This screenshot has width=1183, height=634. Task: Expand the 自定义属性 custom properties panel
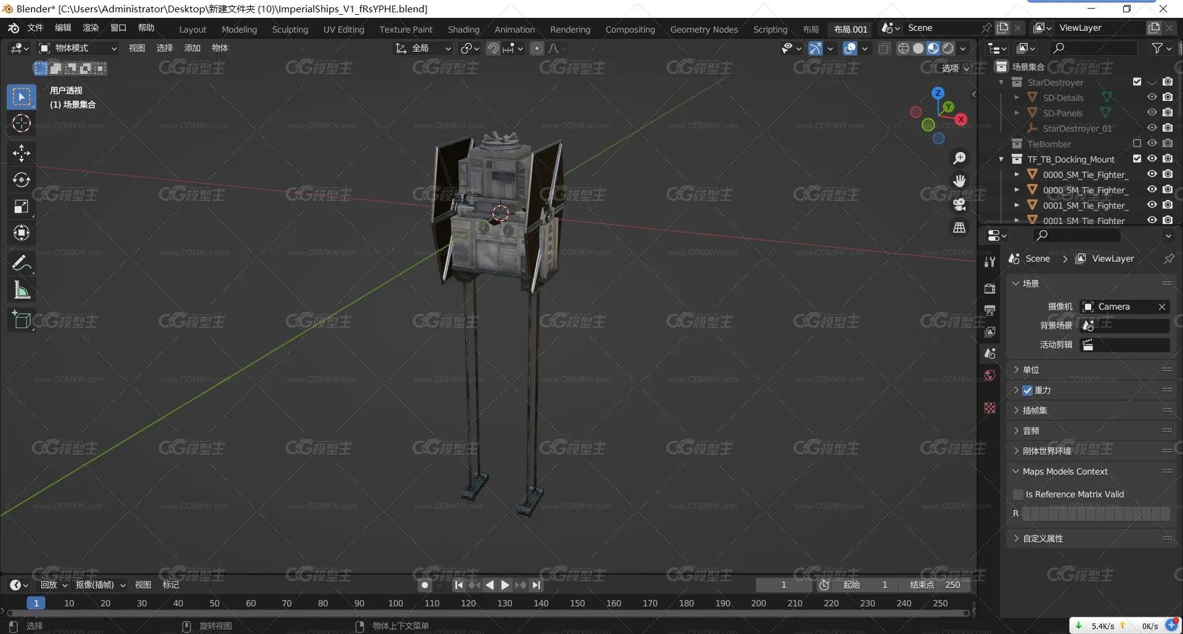click(1091, 539)
